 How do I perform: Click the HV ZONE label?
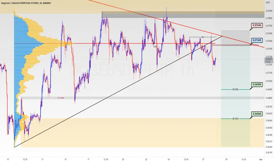point(61,98)
